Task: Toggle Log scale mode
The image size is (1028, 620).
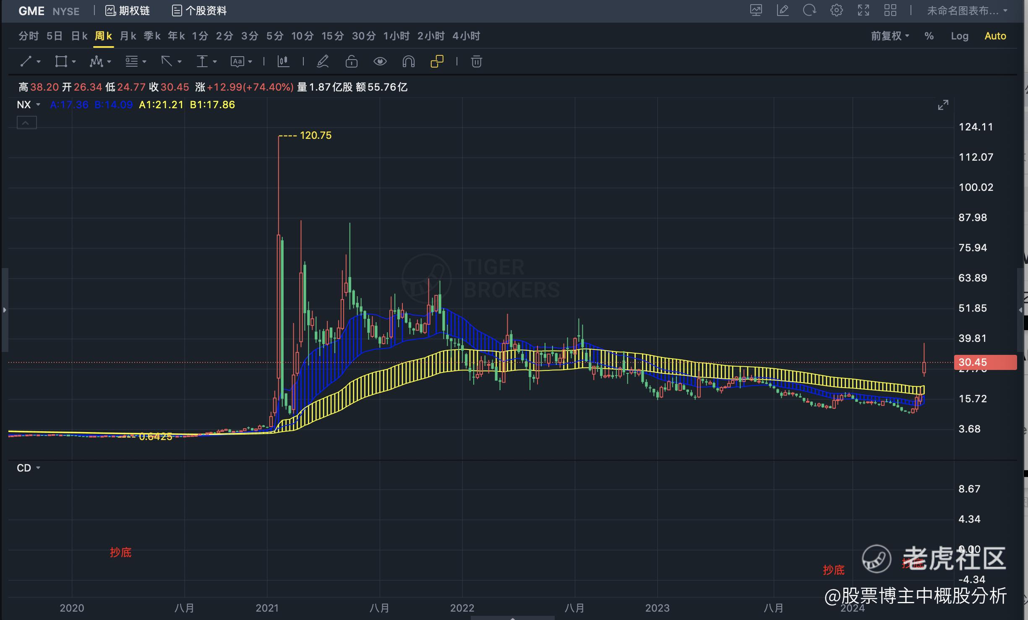Action: [959, 36]
